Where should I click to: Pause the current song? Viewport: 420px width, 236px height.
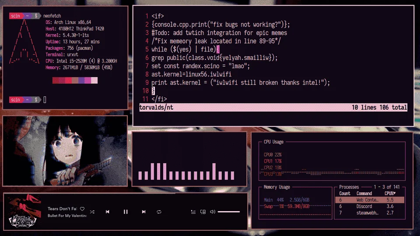pos(126,212)
